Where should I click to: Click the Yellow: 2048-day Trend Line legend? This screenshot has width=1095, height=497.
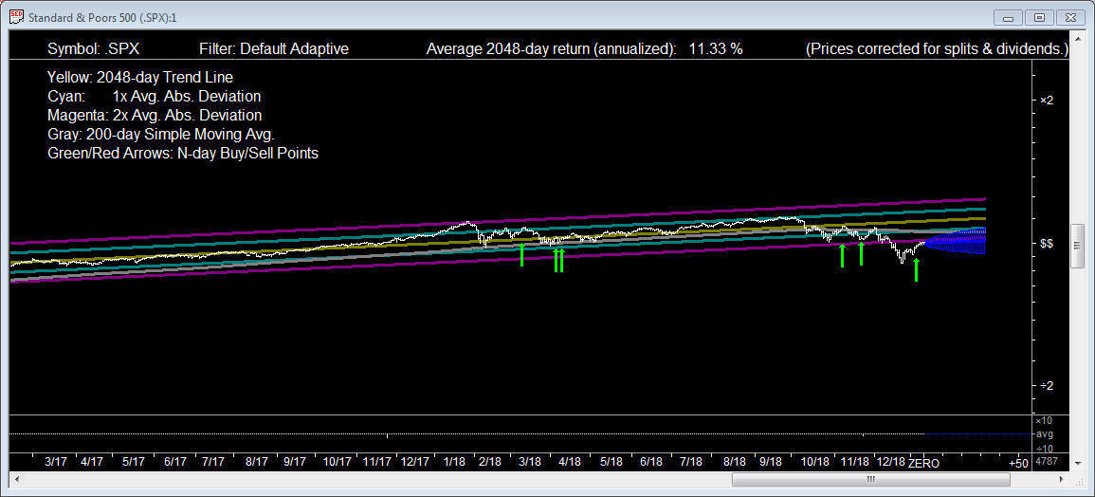coord(139,77)
